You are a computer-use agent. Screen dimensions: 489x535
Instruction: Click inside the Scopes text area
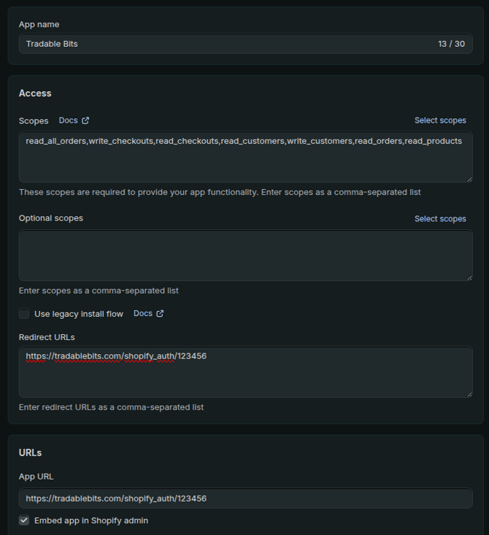(246, 157)
